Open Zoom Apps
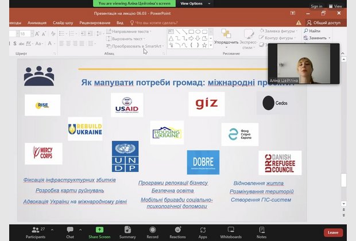The image size is (356, 241). click(x=203, y=232)
